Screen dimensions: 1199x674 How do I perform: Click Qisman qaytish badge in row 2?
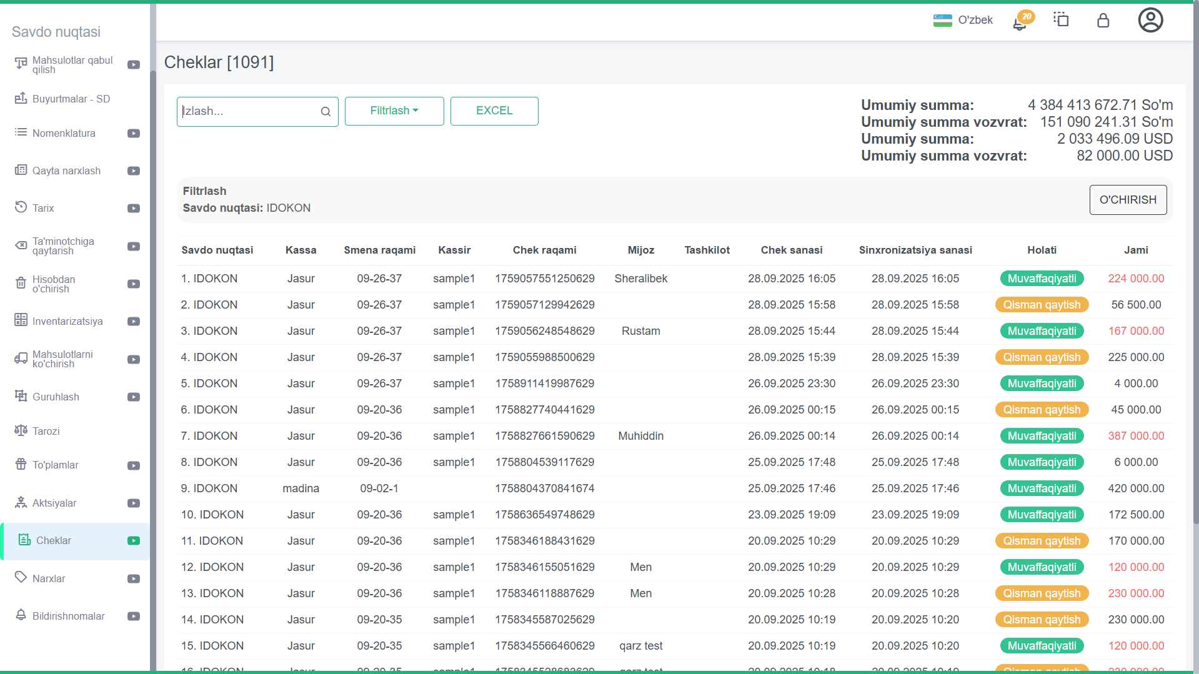coord(1041,305)
